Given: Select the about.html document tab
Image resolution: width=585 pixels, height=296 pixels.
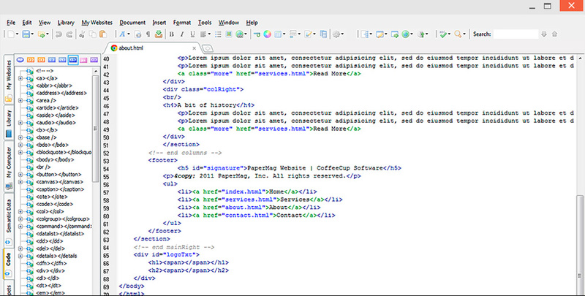Looking at the screenshot, I should 151,48.
